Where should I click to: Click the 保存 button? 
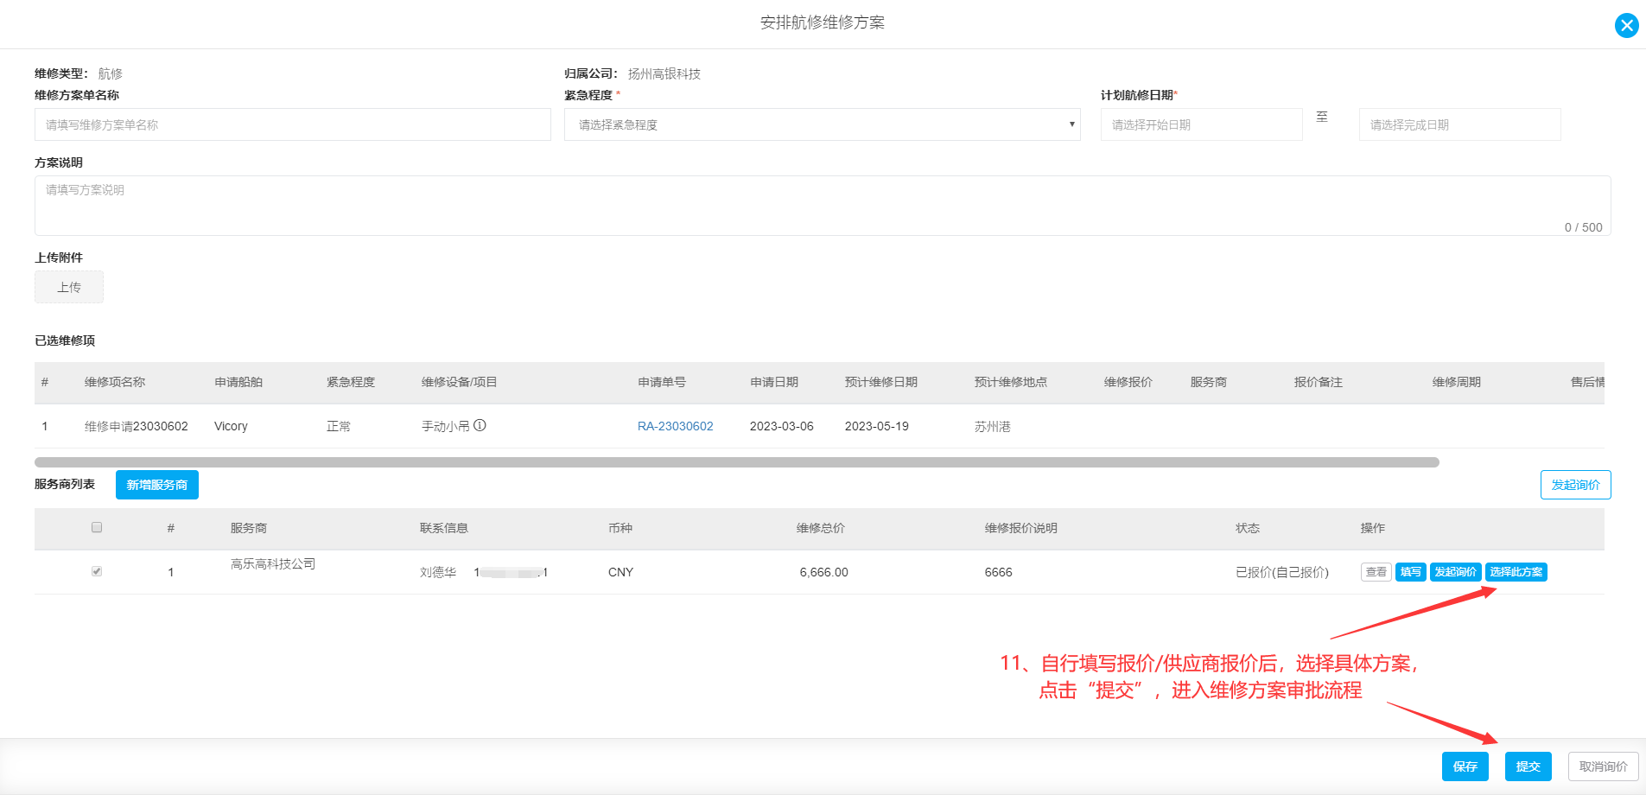pos(1465,766)
